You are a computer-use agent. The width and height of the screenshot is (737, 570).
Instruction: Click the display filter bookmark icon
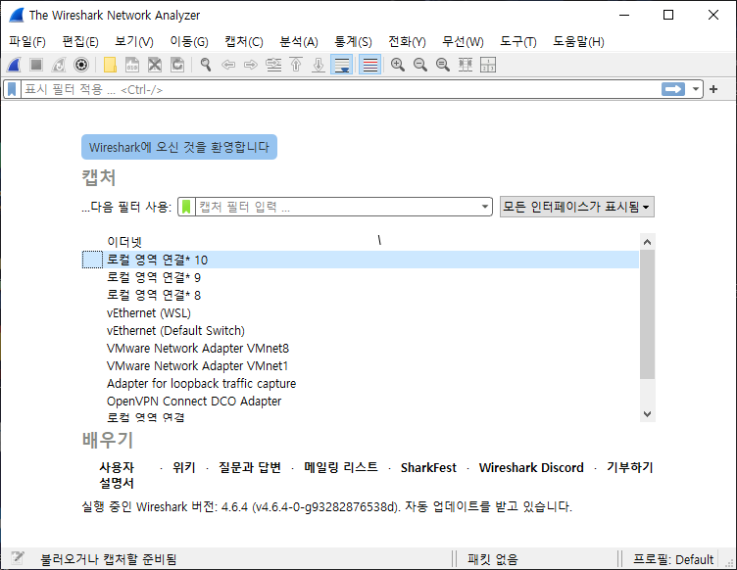coord(12,89)
